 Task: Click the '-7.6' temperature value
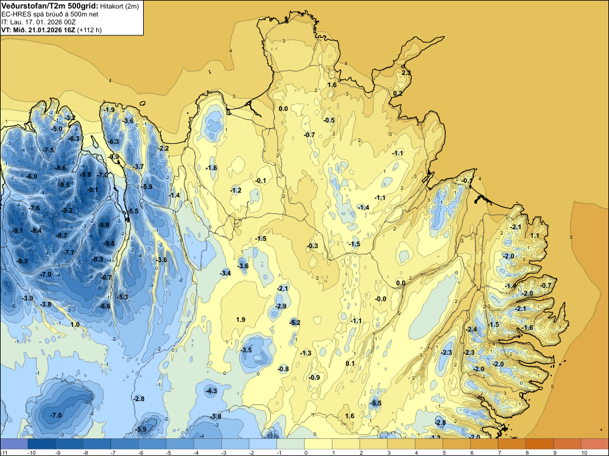coord(34,208)
